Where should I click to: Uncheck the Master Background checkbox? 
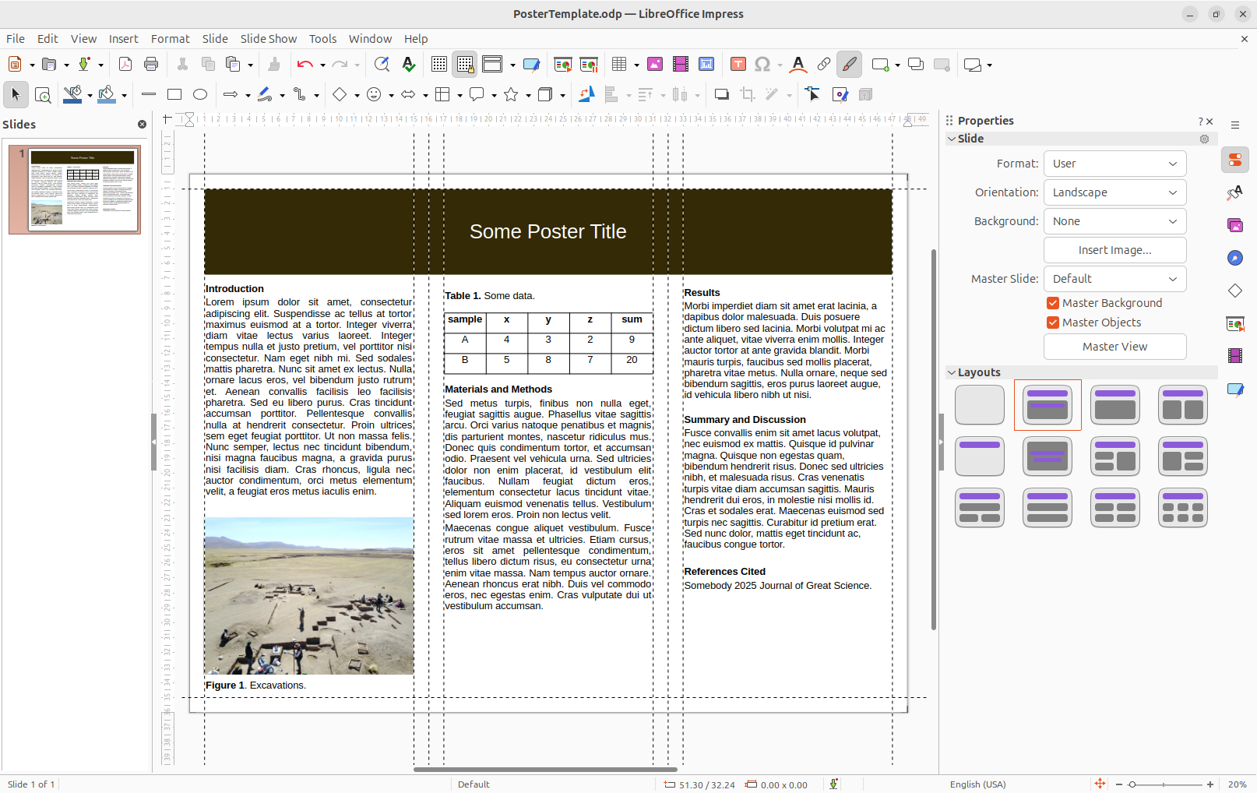(1053, 303)
